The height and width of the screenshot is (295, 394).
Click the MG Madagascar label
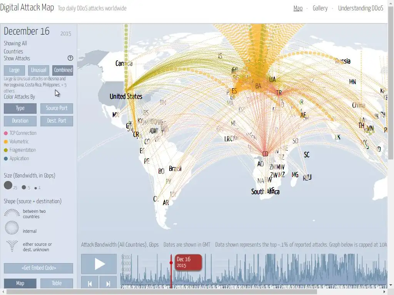295,175
